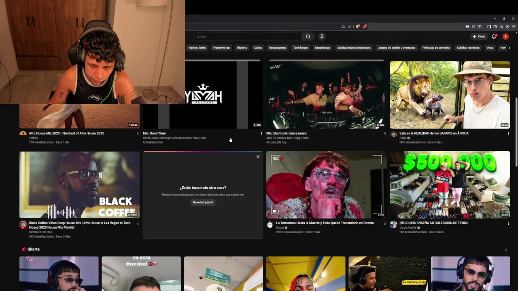Screen dimensions: 518x291
Task: Open the Royki channel name link
Action: coord(403,138)
